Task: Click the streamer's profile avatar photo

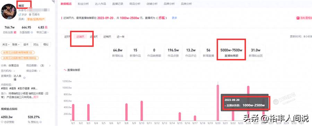Action: (x=9, y=11)
